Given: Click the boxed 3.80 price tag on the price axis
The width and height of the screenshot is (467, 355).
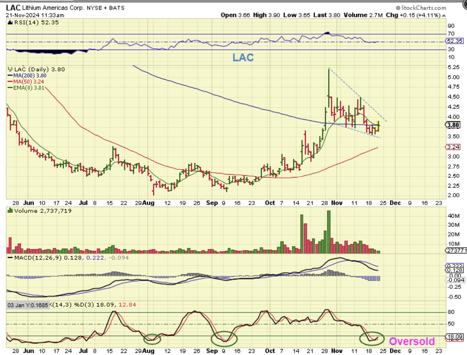Looking at the screenshot, I should (453, 125).
